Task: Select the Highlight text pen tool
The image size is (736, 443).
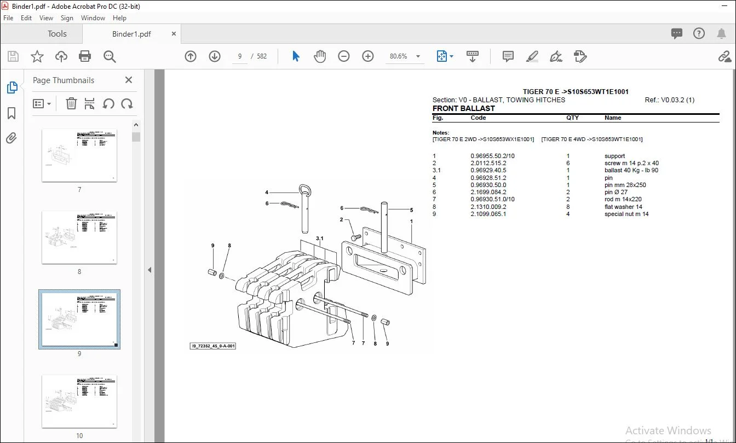Action: point(532,56)
